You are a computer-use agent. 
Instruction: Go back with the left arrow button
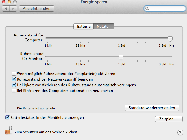(6, 8)
